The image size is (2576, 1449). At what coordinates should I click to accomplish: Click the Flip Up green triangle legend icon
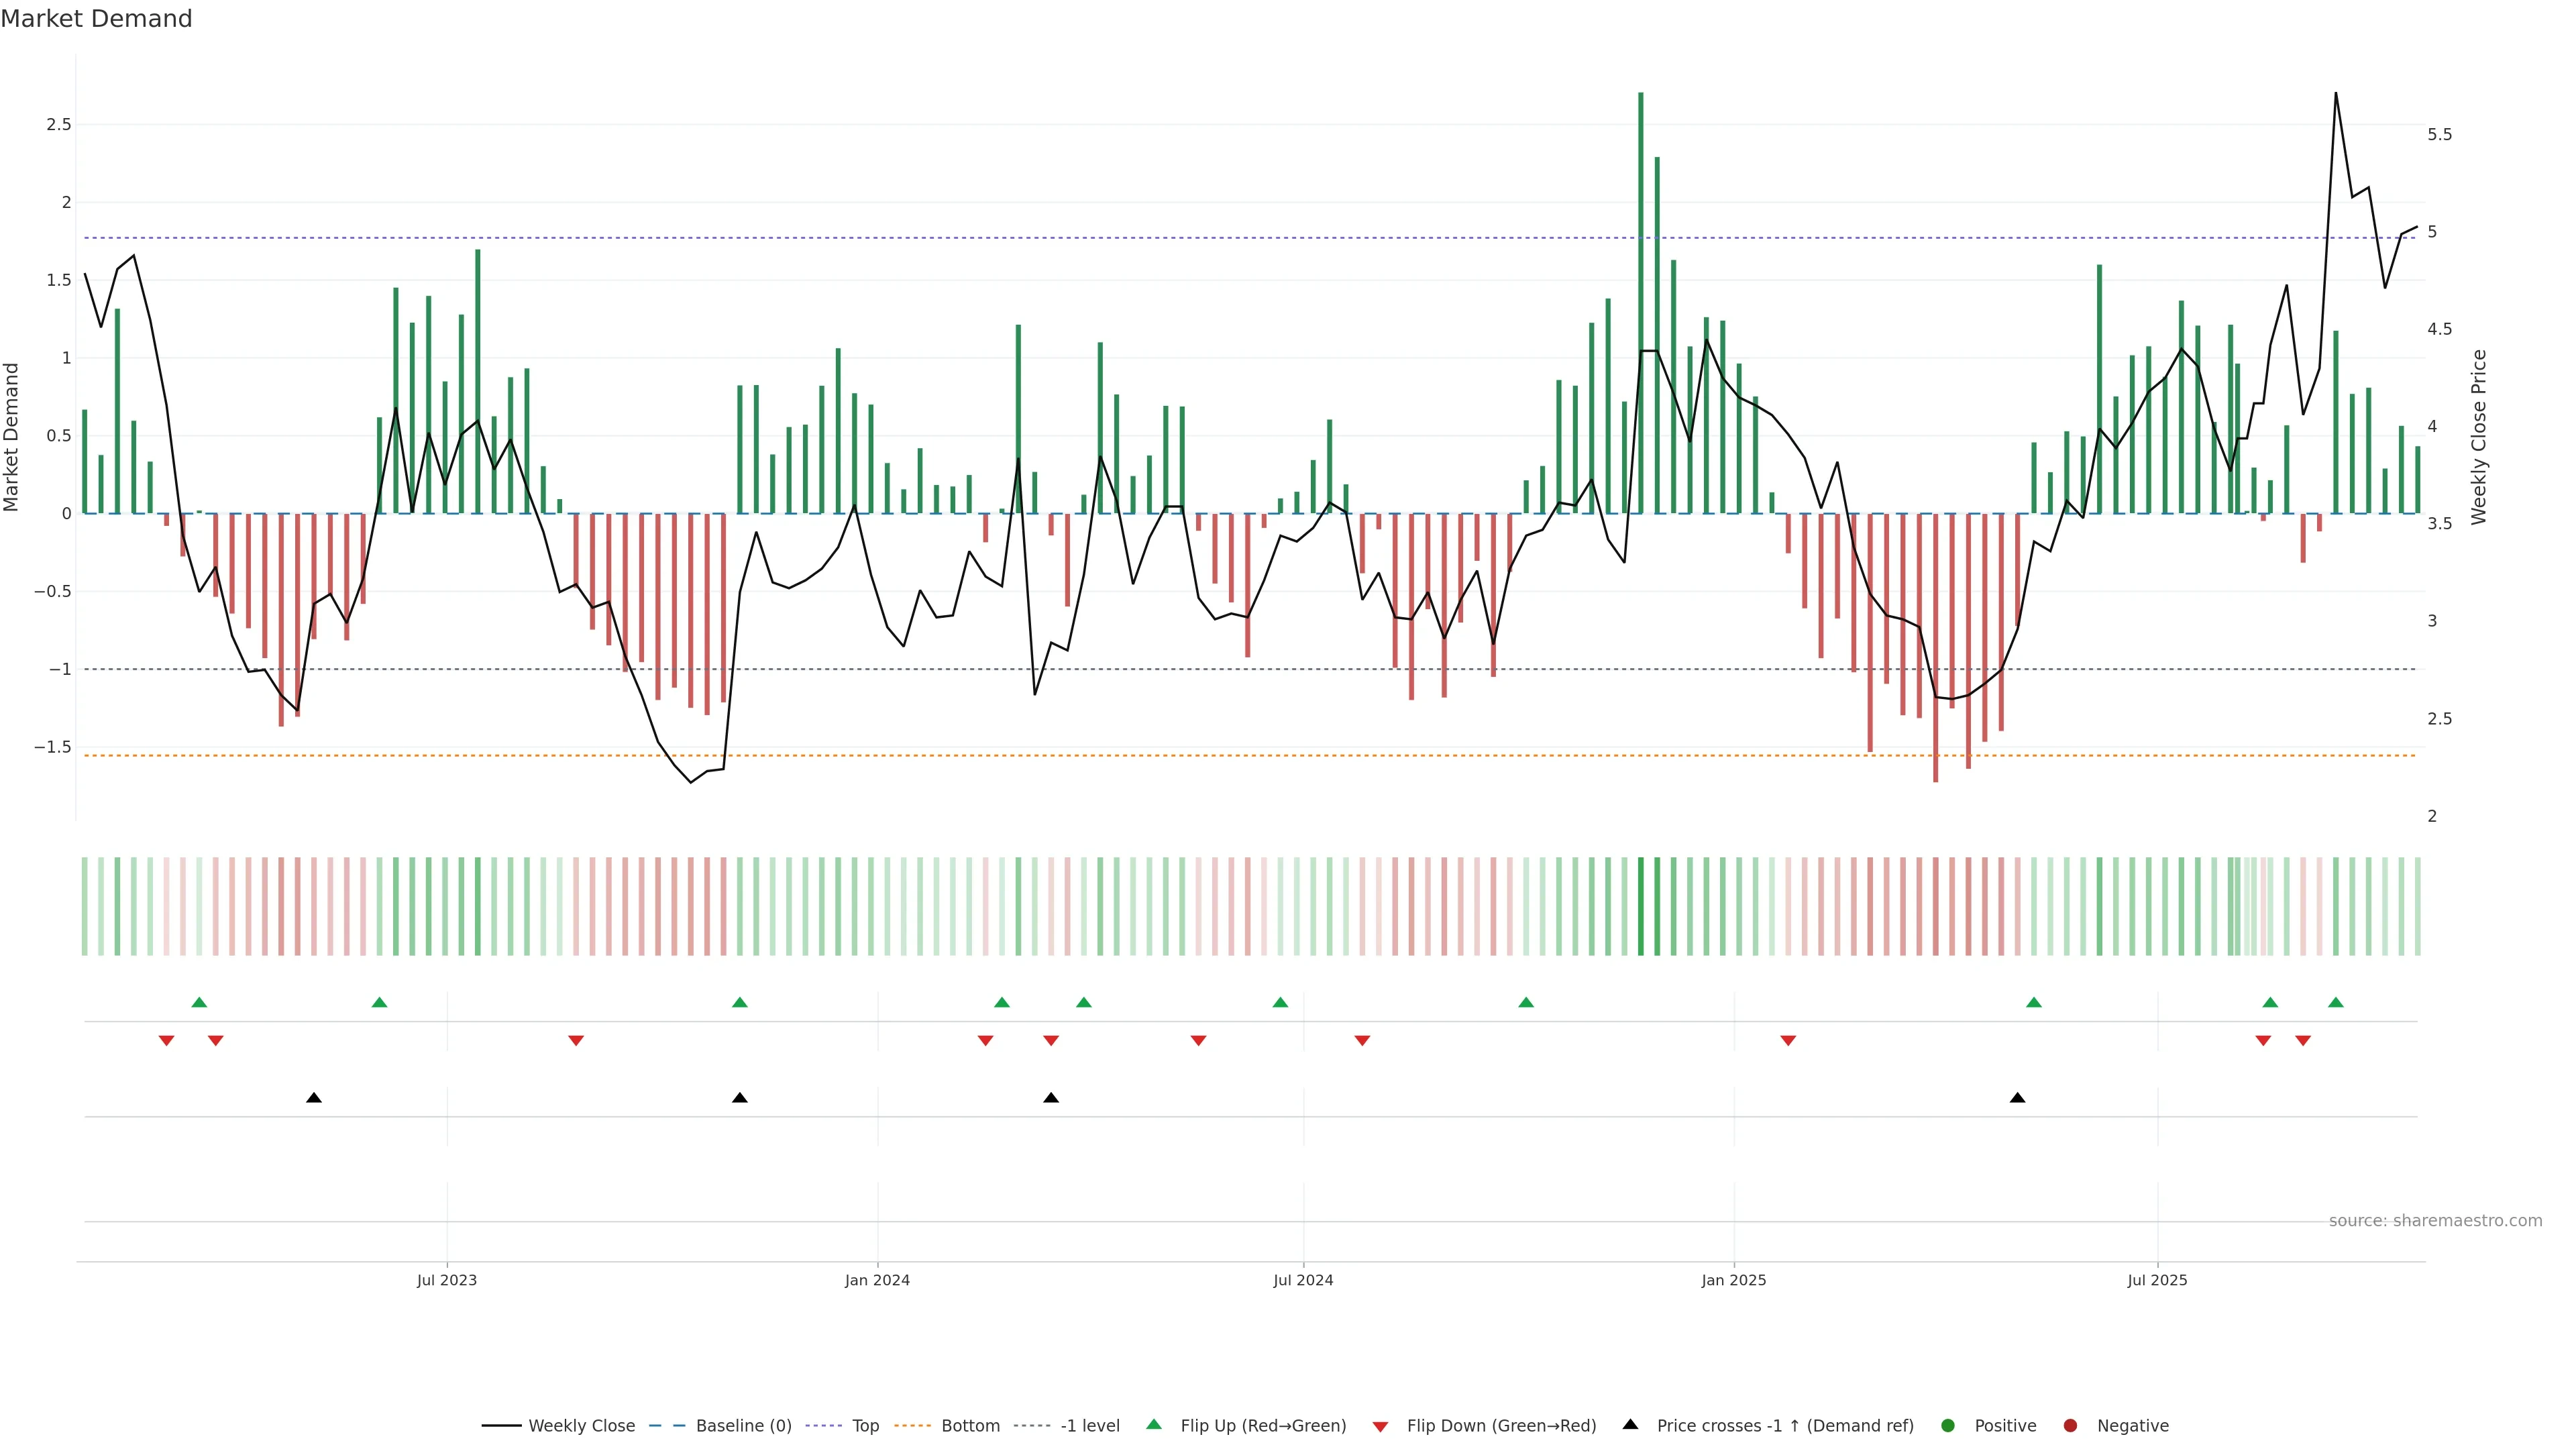1154,1425
